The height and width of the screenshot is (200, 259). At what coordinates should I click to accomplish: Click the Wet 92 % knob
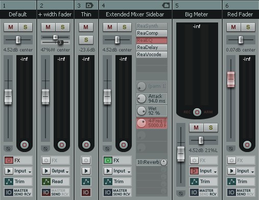(142, 111)
